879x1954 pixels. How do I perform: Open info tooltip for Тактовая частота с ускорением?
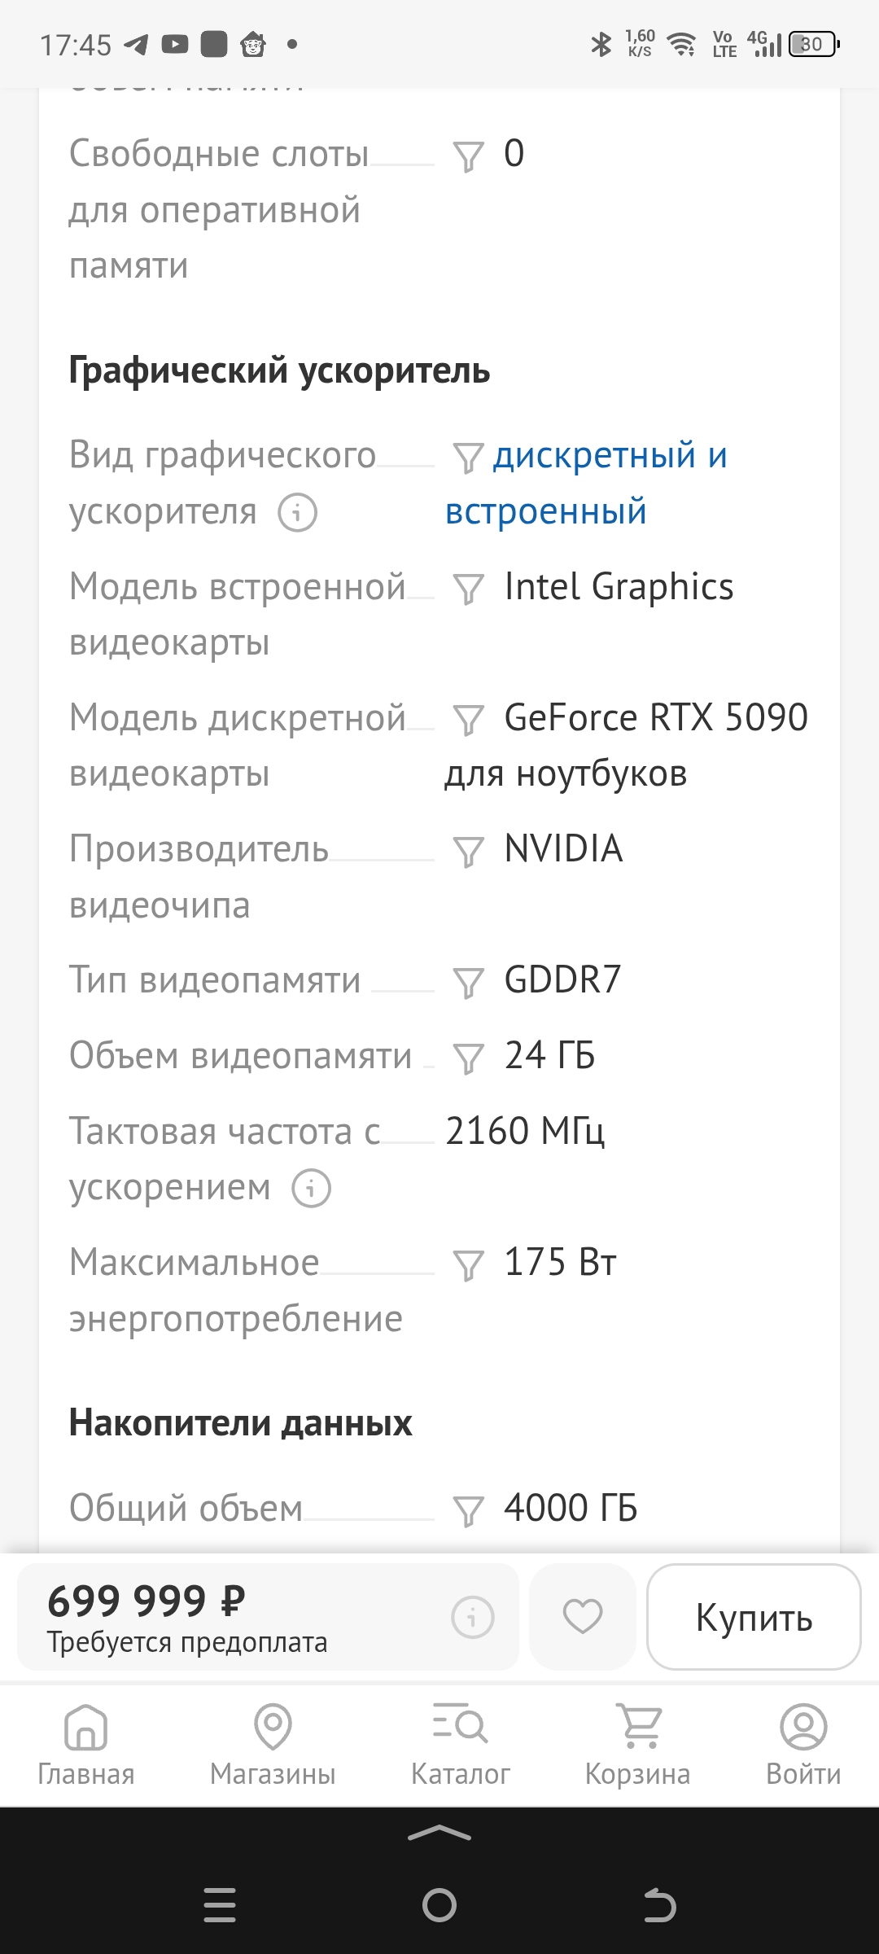[x=312, y=1189]
